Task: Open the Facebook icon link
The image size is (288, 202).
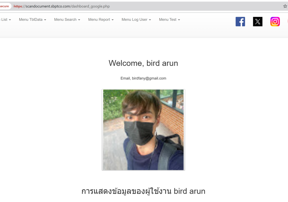Action: coord(240,22)
